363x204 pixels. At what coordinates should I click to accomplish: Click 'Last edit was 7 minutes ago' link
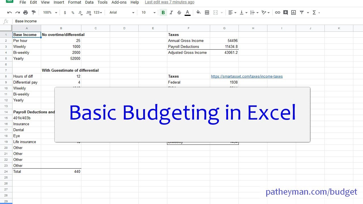pyautogui.click(x=170, y=2)
